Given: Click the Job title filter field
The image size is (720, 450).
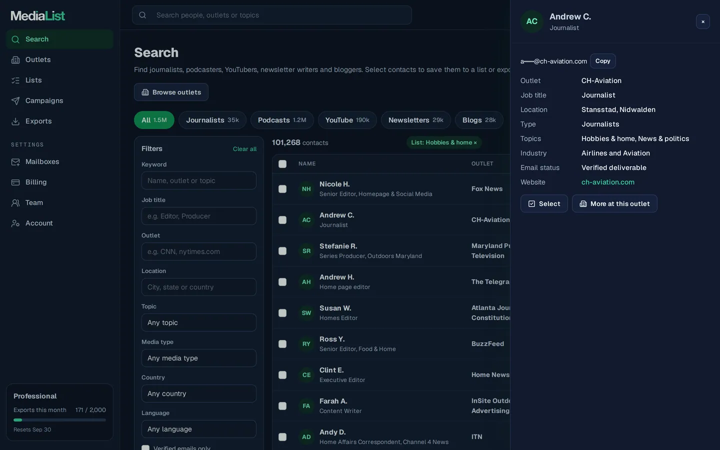Looking at the screenshot, I should (199, 216).
